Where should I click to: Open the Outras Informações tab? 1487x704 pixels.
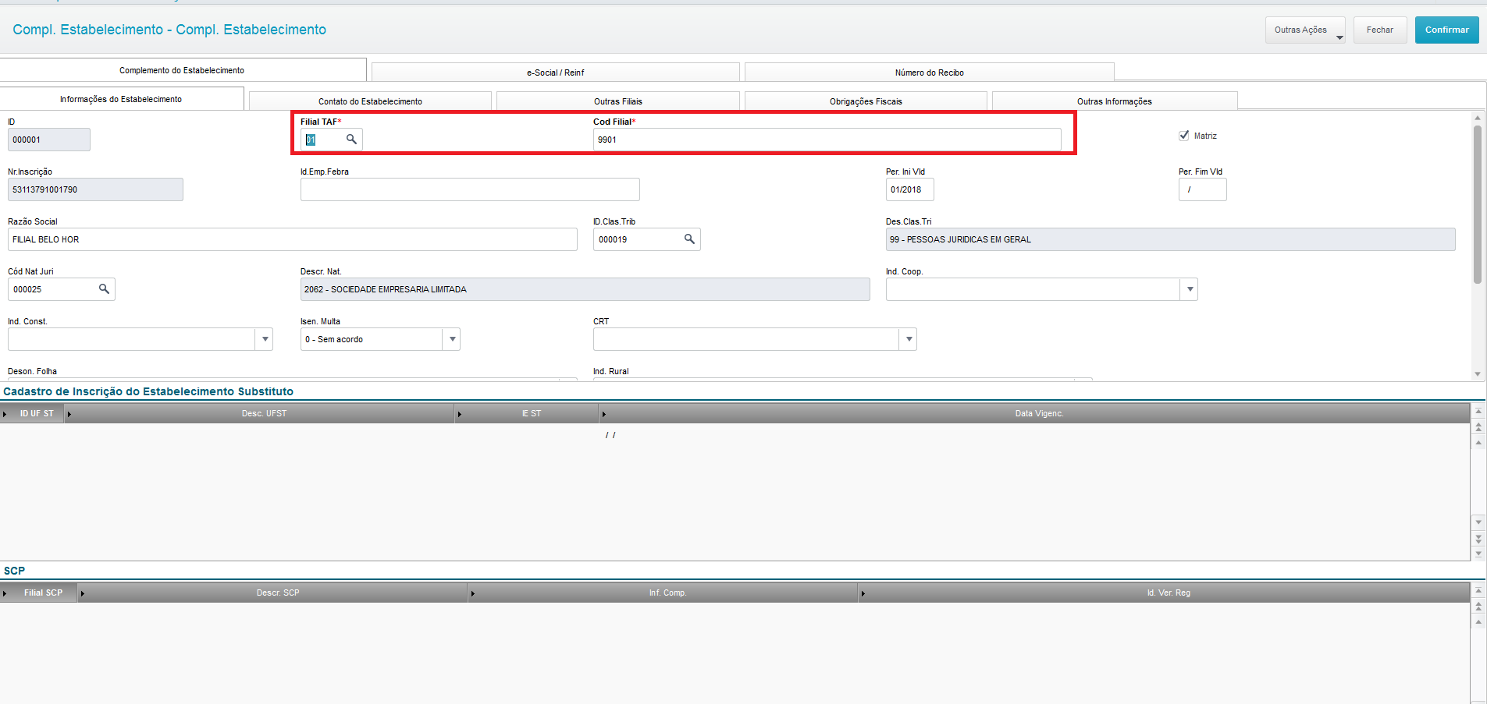(1114, 101)
